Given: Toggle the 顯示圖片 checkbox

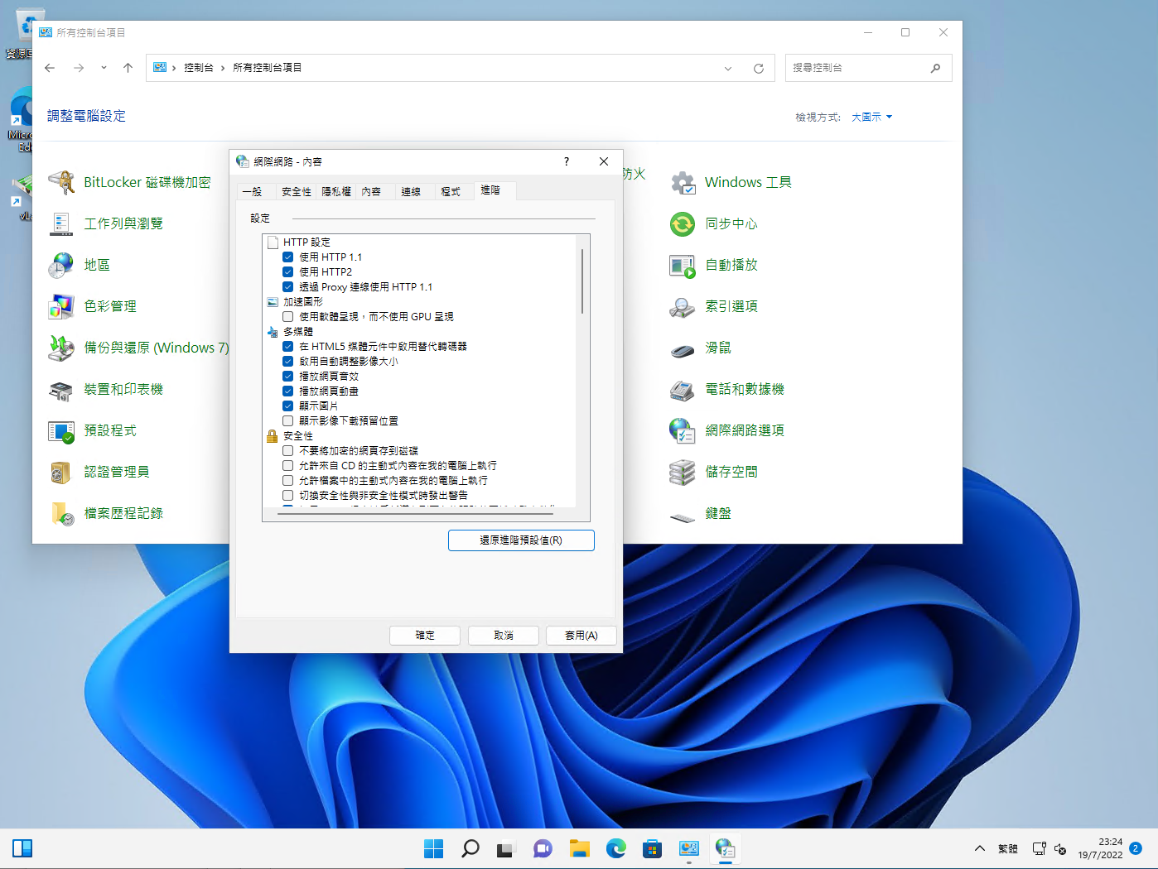Looking at the screenshot, I should tap(288, 406).
